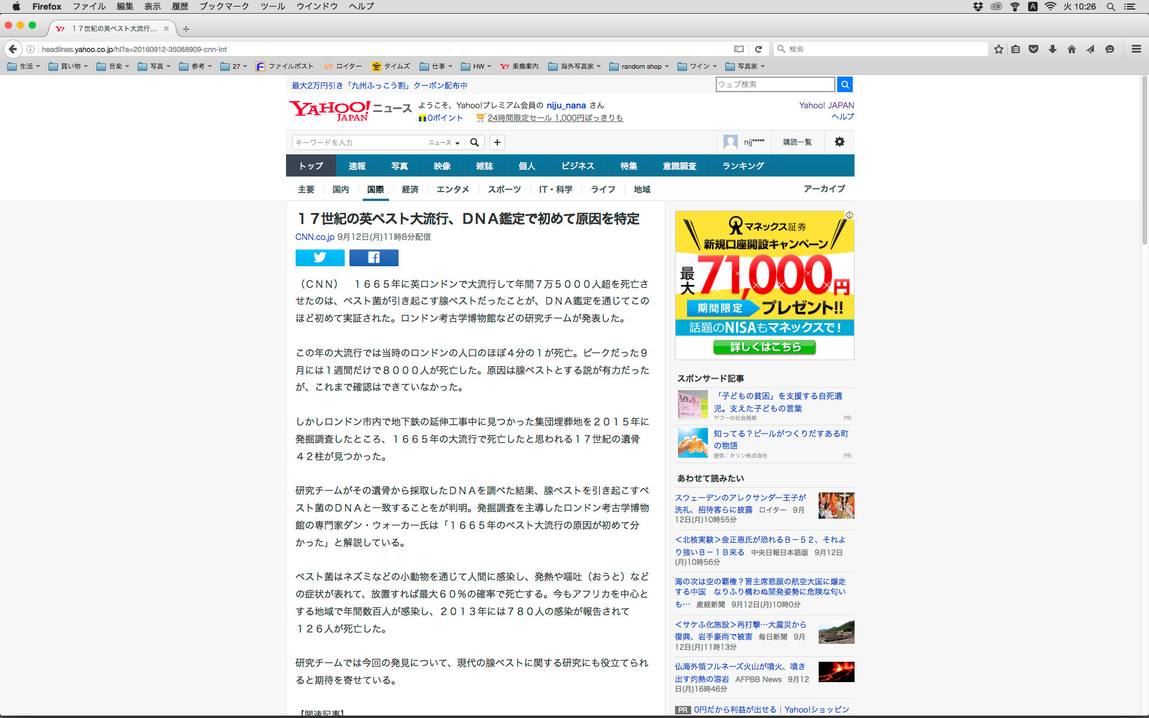Screen dimensions: 1149x718
Task: Expand the ニュース search category dropdown
Action: (x=444, y=142)
